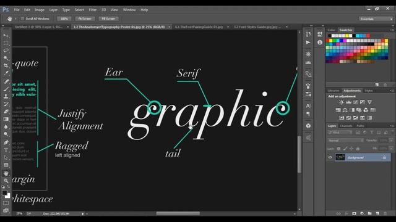Toggle lock all for layer

click(358, 149)
